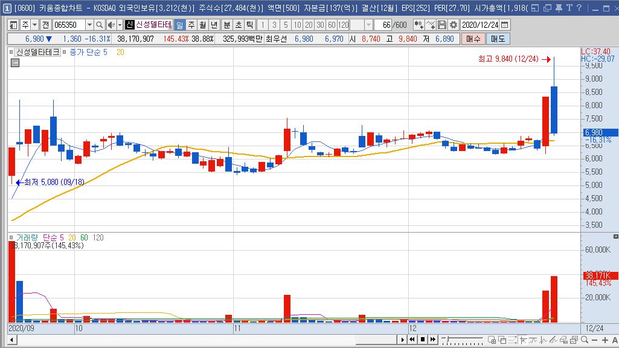
Task: Click the stock code input field 065350
Action: 69,25
